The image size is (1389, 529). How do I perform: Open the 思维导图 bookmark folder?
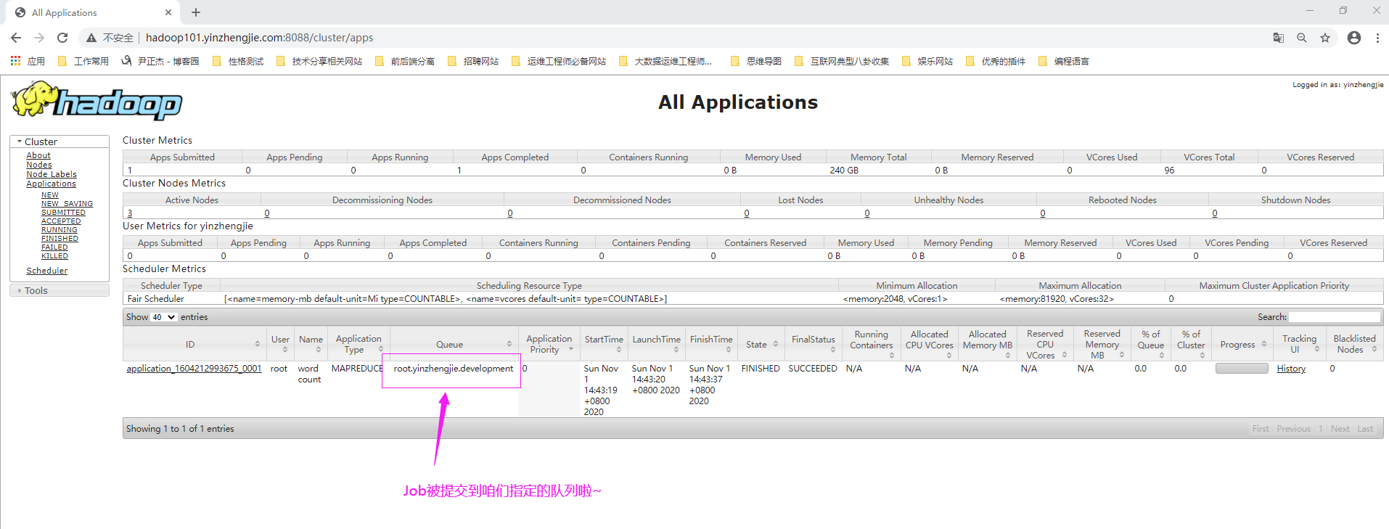(756, 61)
